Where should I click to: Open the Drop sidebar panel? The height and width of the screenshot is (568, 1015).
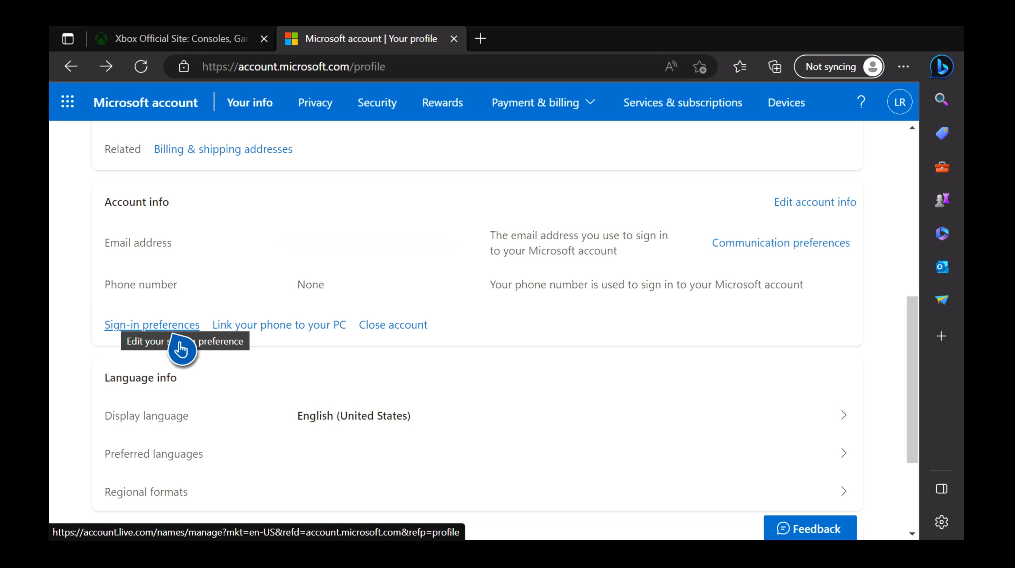pyautogui.click(x=942, y=300)
